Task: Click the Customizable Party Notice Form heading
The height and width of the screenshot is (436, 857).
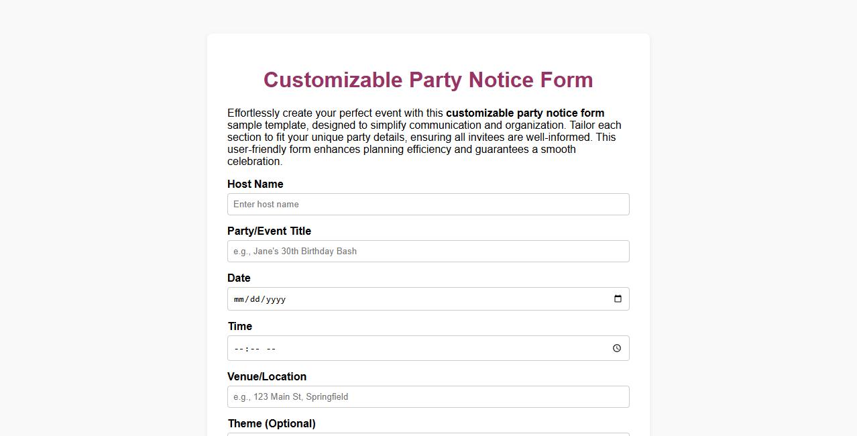Action: click(x=428, y=80)
